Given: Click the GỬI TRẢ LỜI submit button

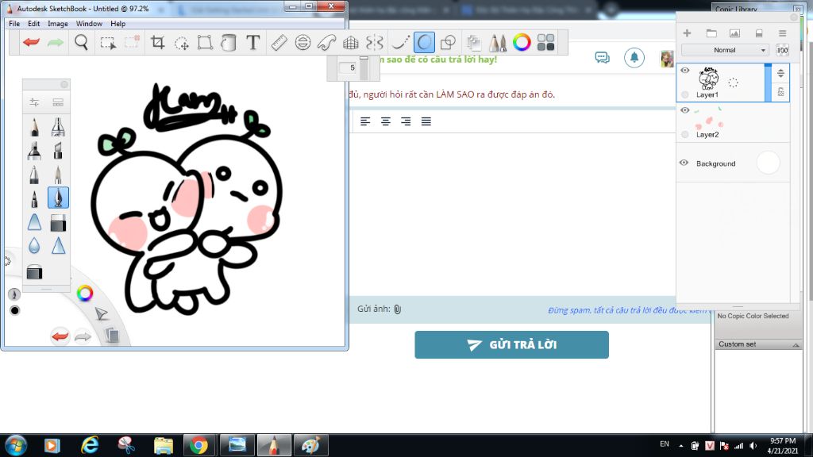Looking at the screenshot, I should (512, 344).
